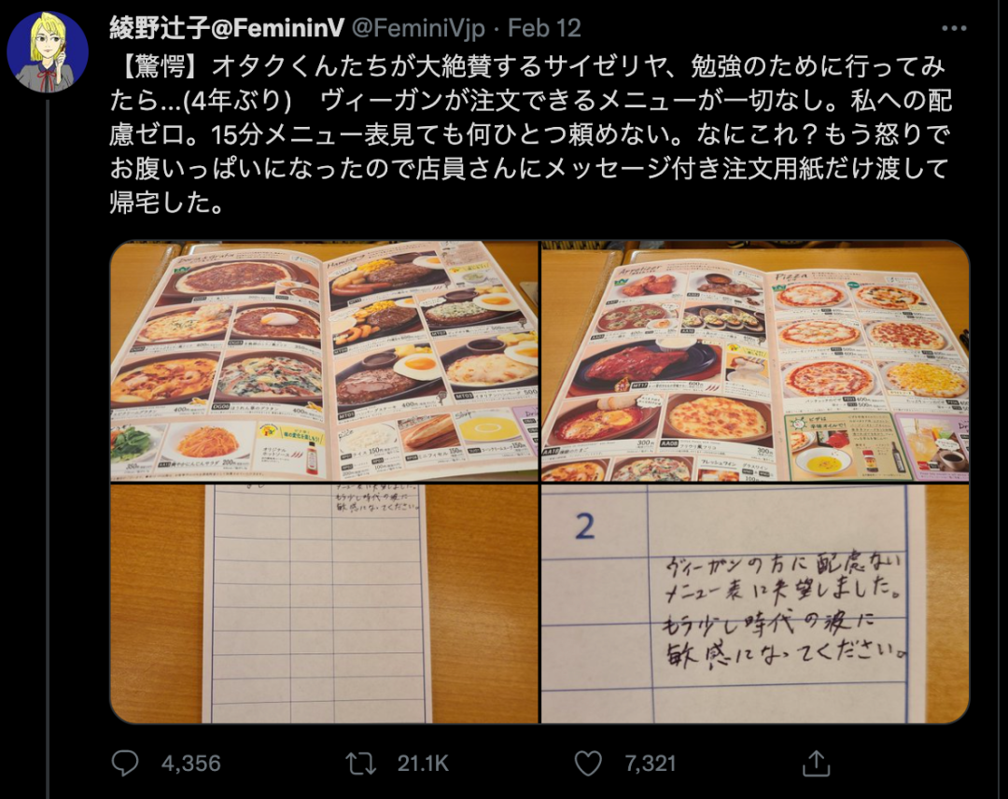Screen dimensions: 1008x799
Task: View the hamburger menu photo top-left
Action: 324,361
